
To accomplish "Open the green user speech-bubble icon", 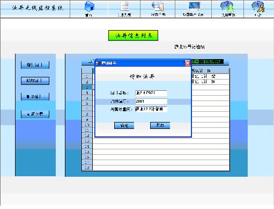I will pyautogui.click(x=227, y=6).
